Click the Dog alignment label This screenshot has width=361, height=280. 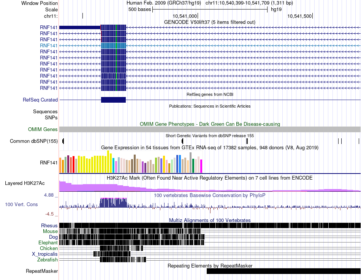(x=53, y=237)
